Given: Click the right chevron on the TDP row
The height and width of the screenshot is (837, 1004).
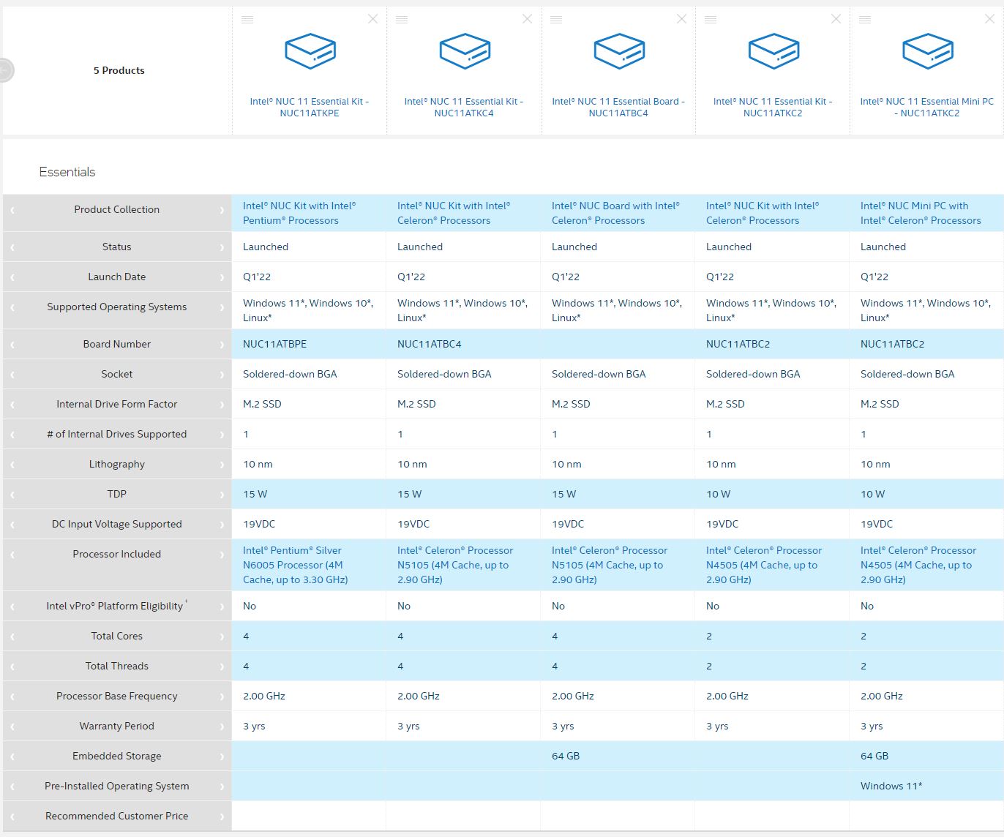Looking at the screenshot, I should coord(222,495).
